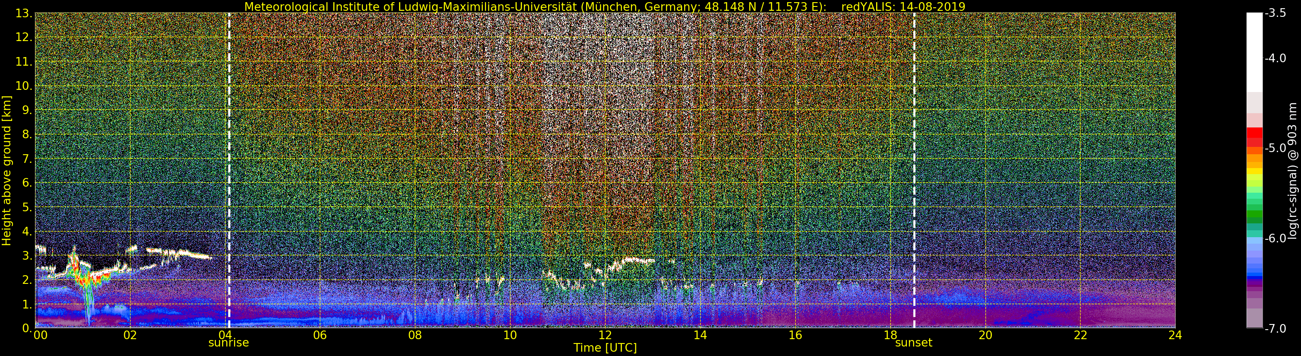Image resolution: width=1301 pixels, height=356 pixels.
Task: Click the log(rc-signal) @903 nm colorbar label
Action: point(1292,171)
